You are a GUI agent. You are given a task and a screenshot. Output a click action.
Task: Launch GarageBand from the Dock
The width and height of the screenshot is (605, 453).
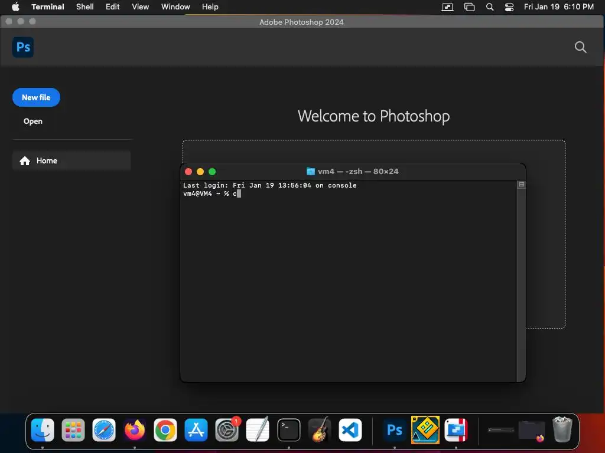320,430
